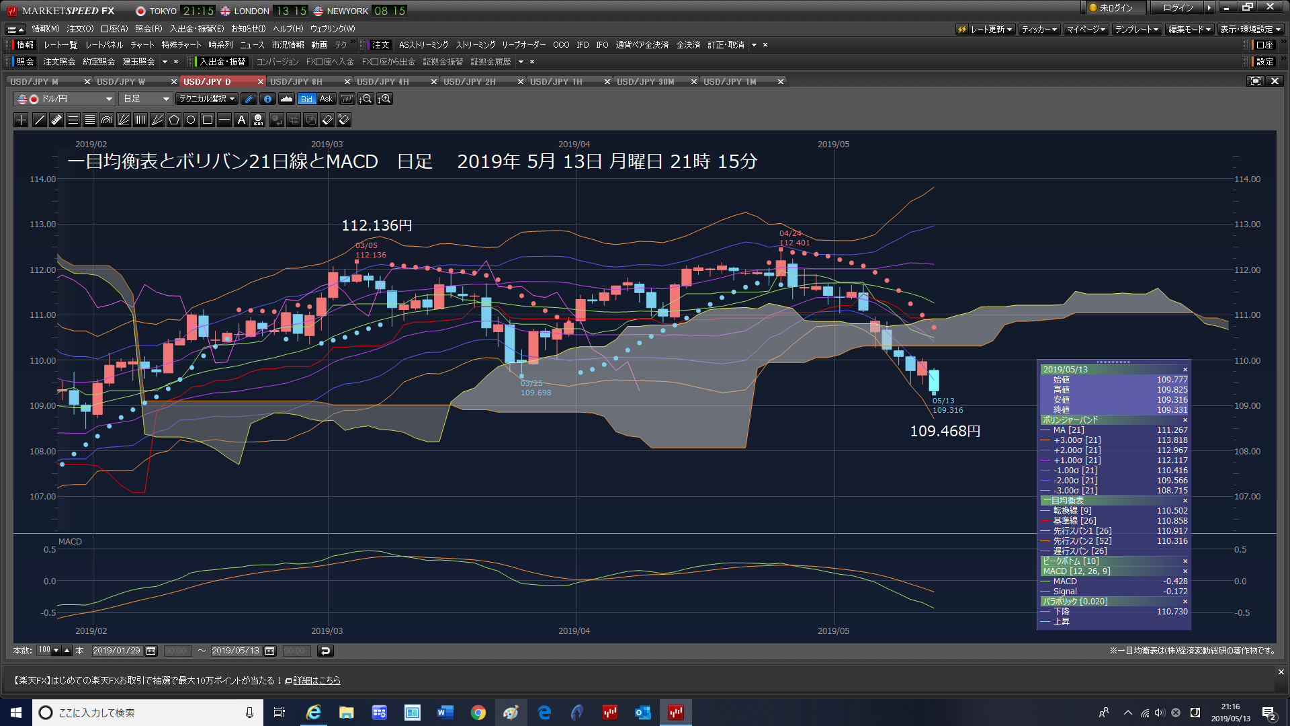Expand the 表示・環境設定 dropdown
This screenshot has width=1290, height=726.
(1251, 30)
